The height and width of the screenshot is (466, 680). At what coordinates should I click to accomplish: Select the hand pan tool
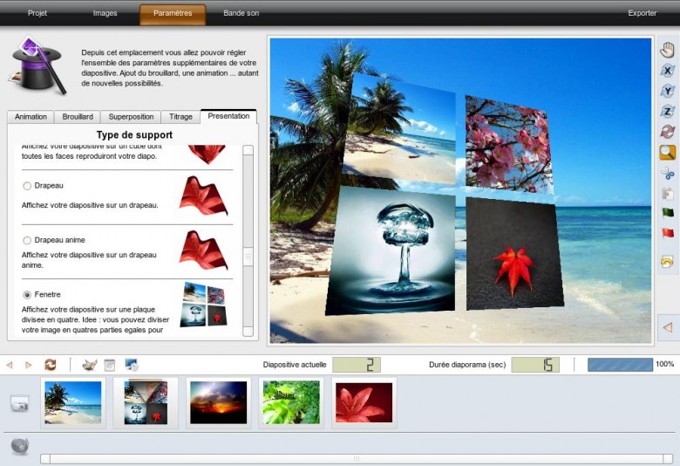[668, 50]
